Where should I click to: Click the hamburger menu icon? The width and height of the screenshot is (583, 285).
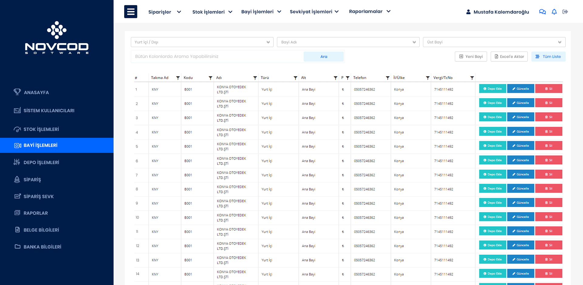131,12
